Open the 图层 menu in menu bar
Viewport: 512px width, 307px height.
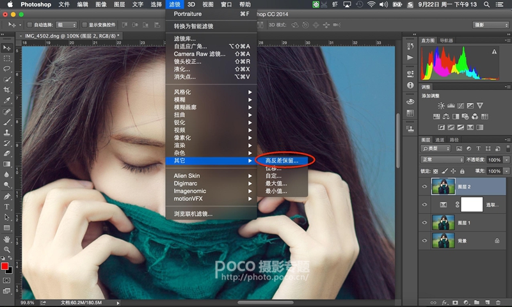tap(120, 4)
